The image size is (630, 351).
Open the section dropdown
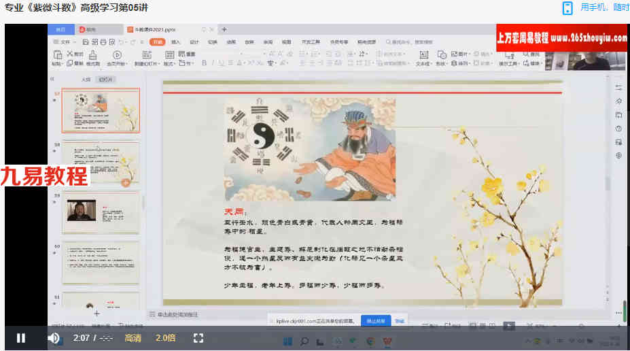tap(186, 63)
